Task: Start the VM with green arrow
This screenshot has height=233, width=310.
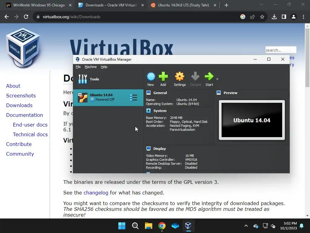Action: click(x=209, y=77)
